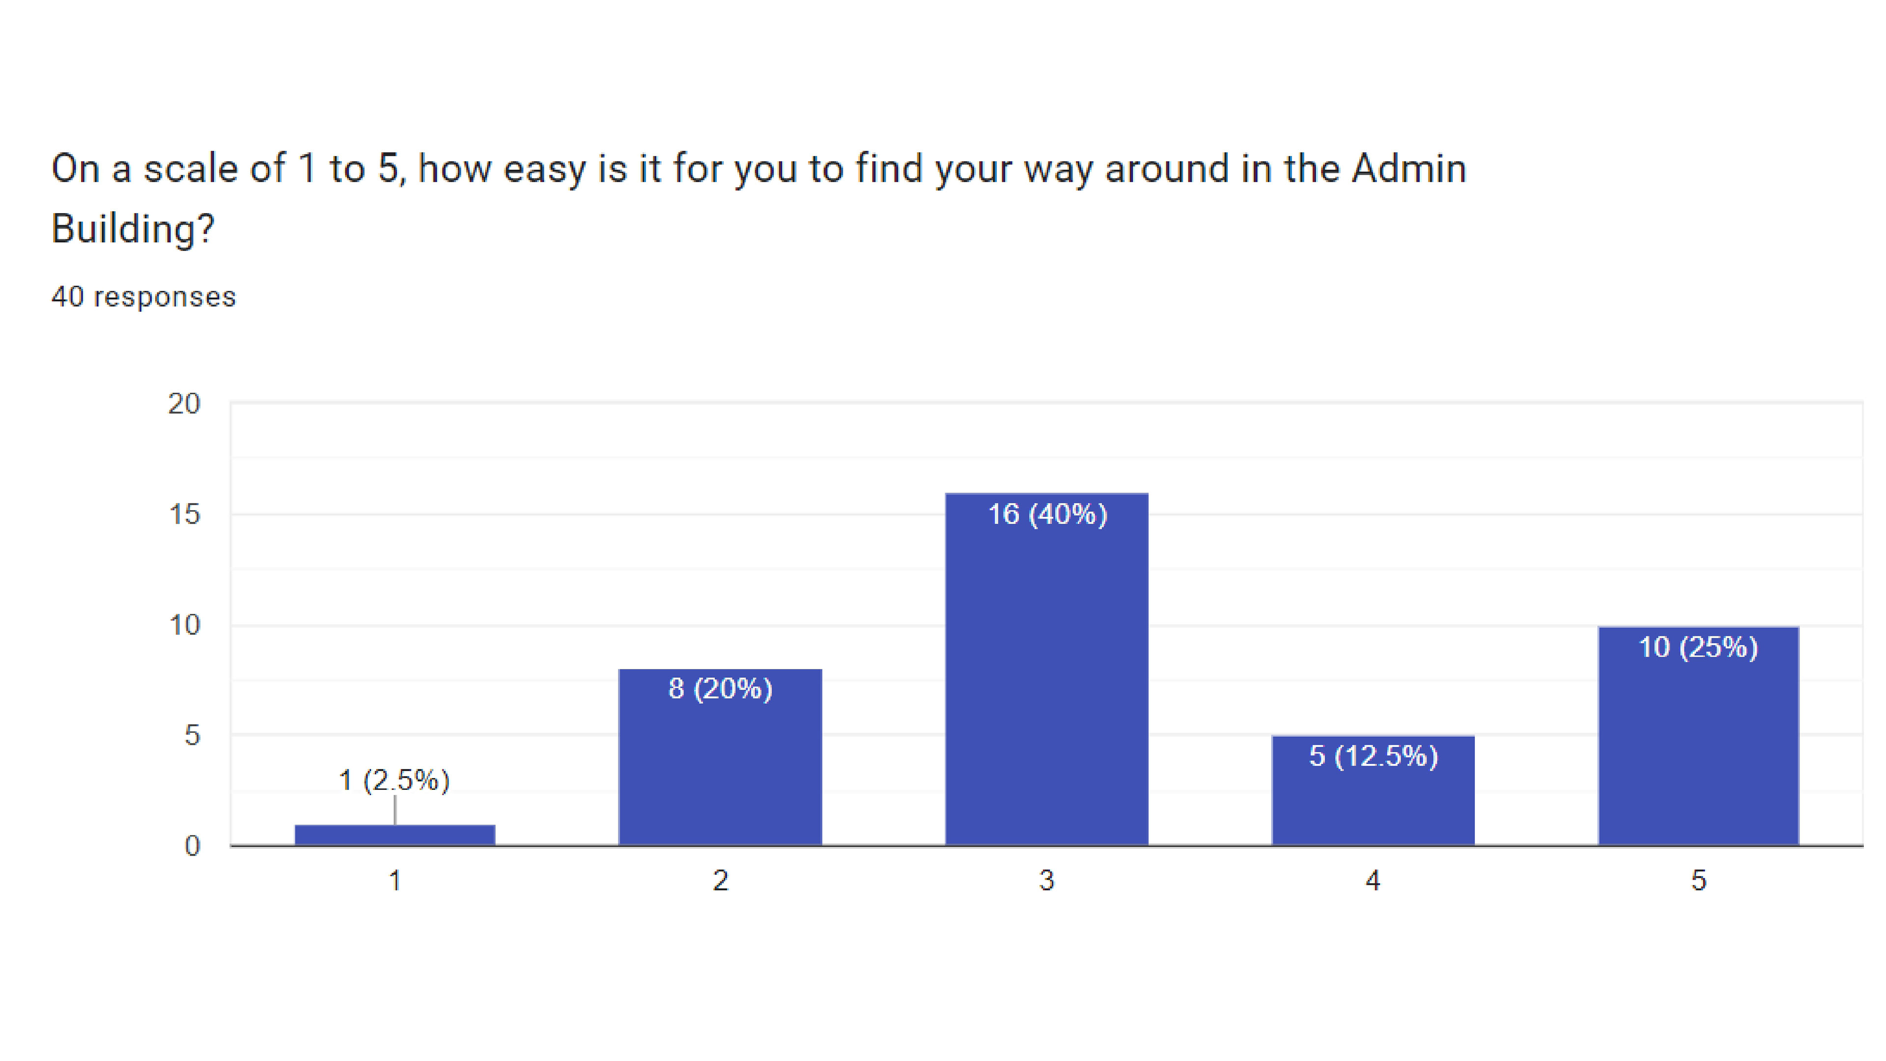This screenshot has height=1061, width=1886.
Task: Click x-axis label 2
Action: pyautogui.click(x=720, y=880)
